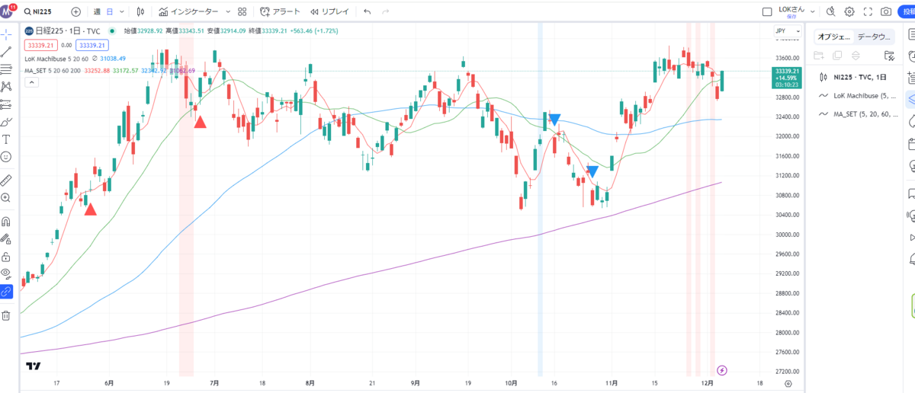Open manage layout drawings icon
This screenshot has height=393, width=915.
coord(889,56)
